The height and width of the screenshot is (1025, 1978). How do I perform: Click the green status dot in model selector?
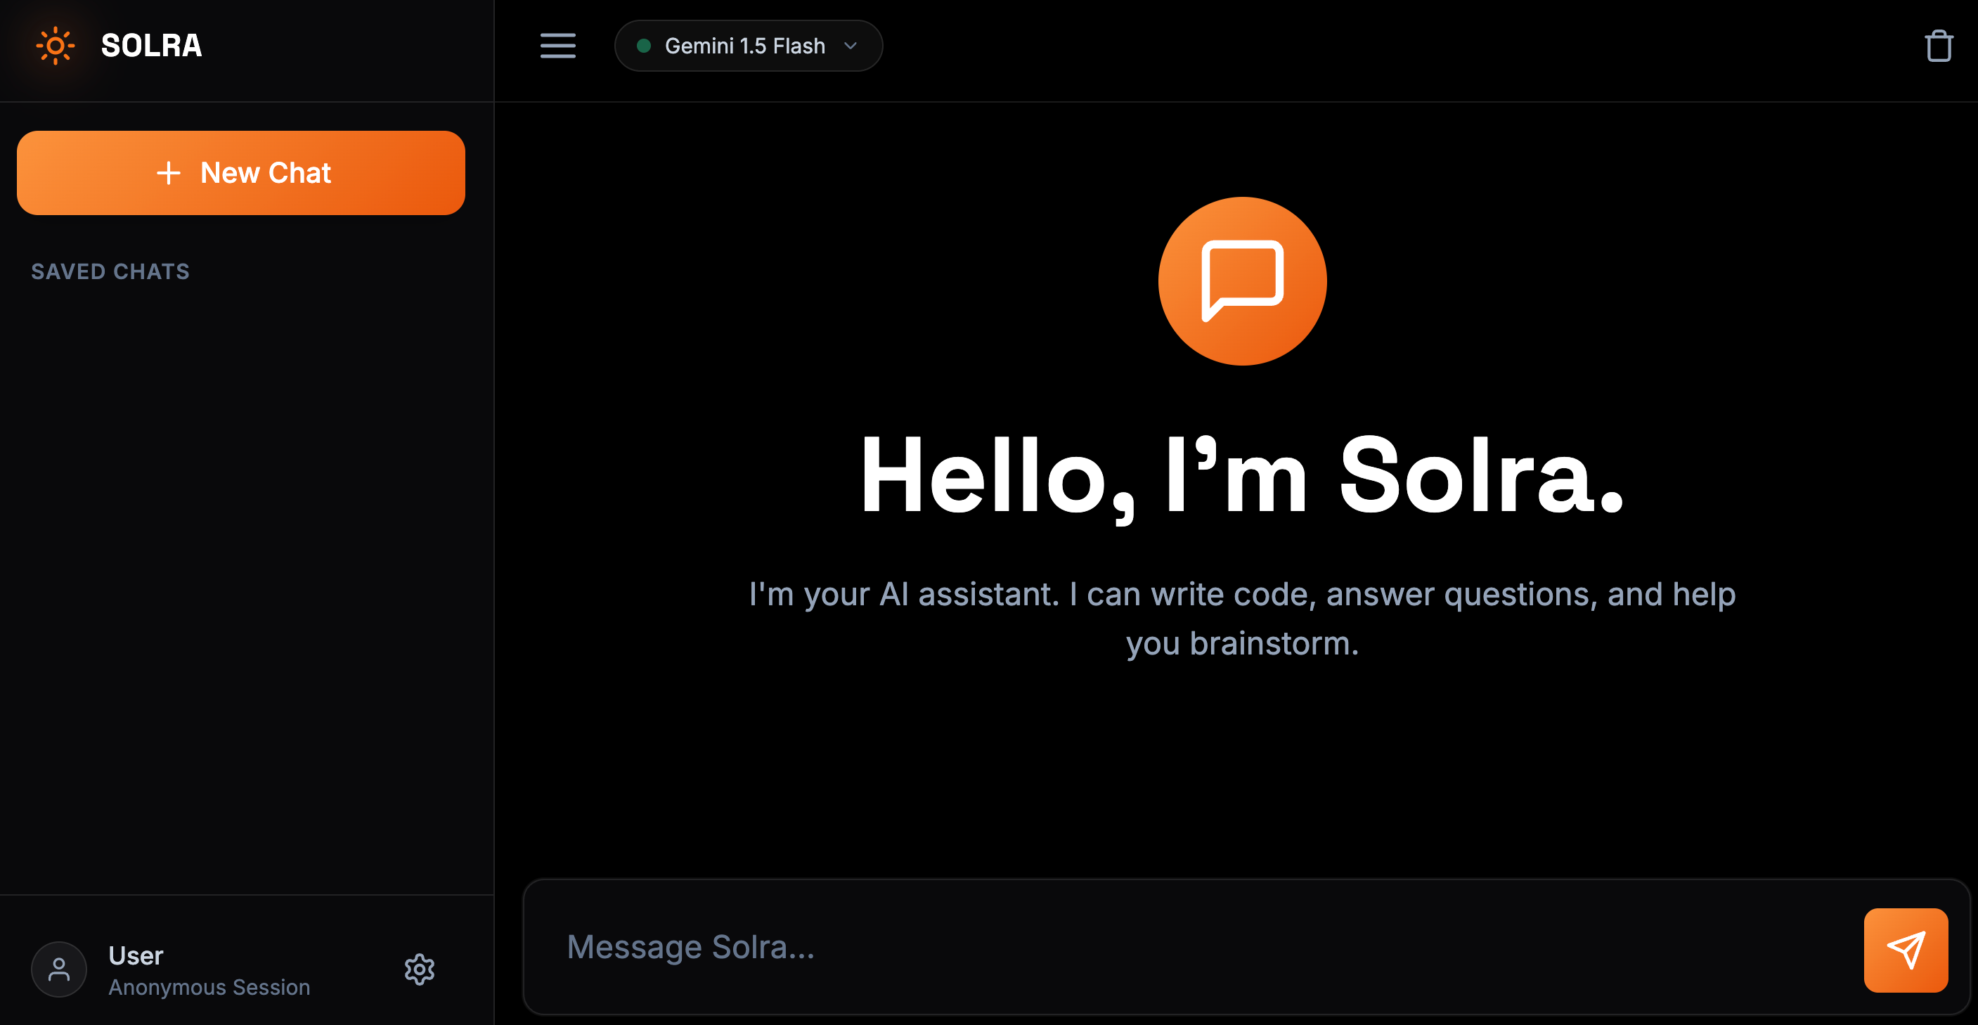[x=645, y=46]
